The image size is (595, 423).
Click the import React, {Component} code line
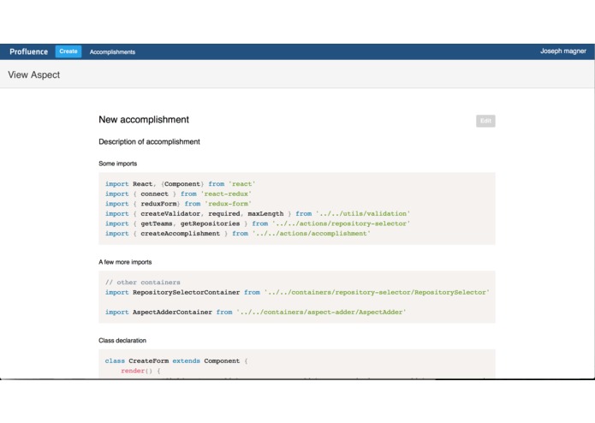(x=181, y=184)
